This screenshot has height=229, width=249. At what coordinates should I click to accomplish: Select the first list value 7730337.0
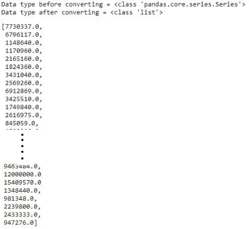coord(22,27)
